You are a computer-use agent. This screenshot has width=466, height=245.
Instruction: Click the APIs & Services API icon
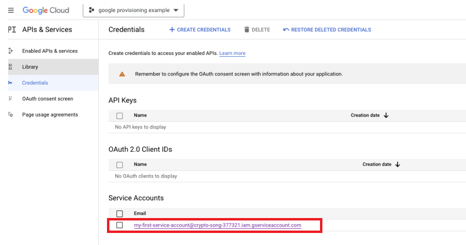point(12,29)
